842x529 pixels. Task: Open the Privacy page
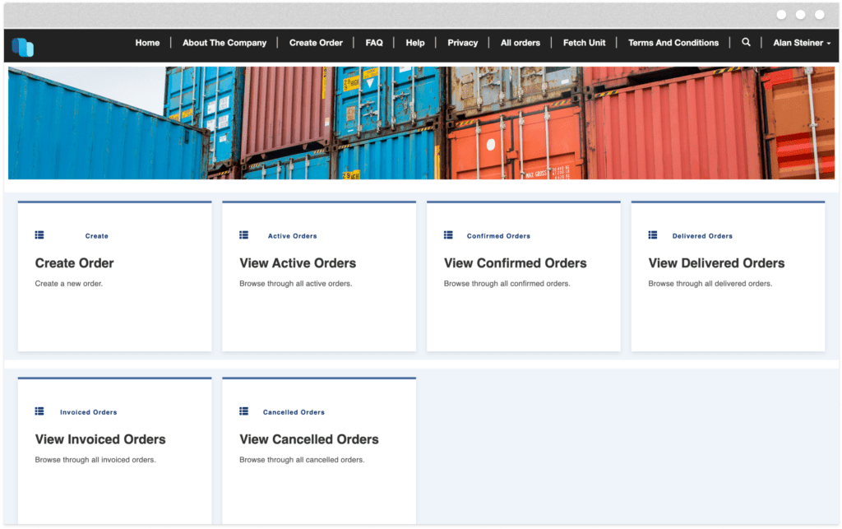pyautogui.click(x=462, y=42)
